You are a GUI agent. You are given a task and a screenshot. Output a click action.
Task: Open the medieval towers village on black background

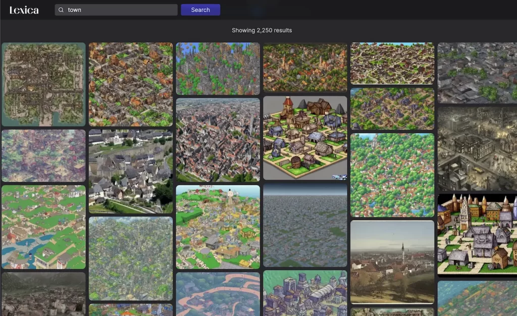(478, 236)
